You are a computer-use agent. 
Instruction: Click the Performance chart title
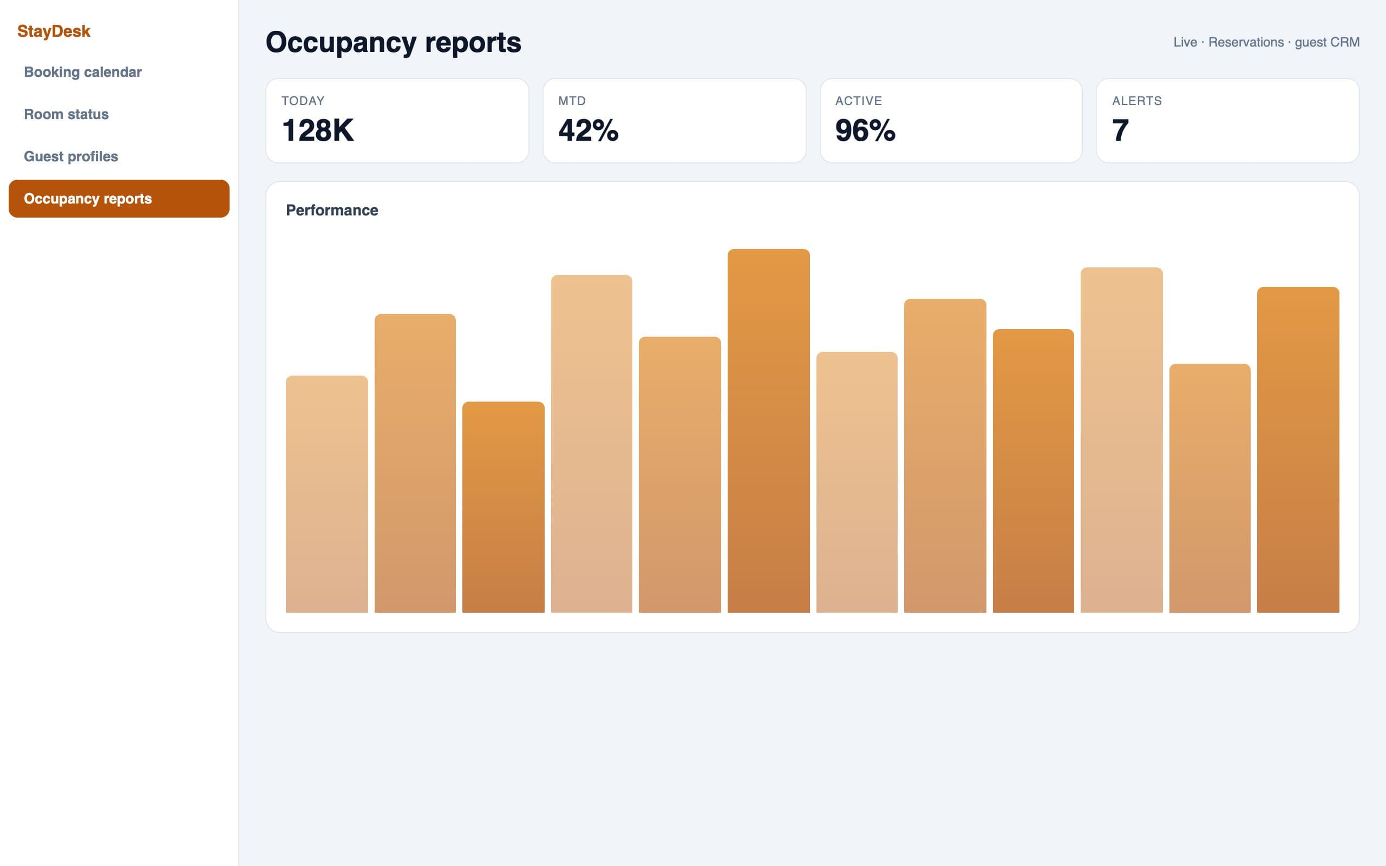point(332,210)
